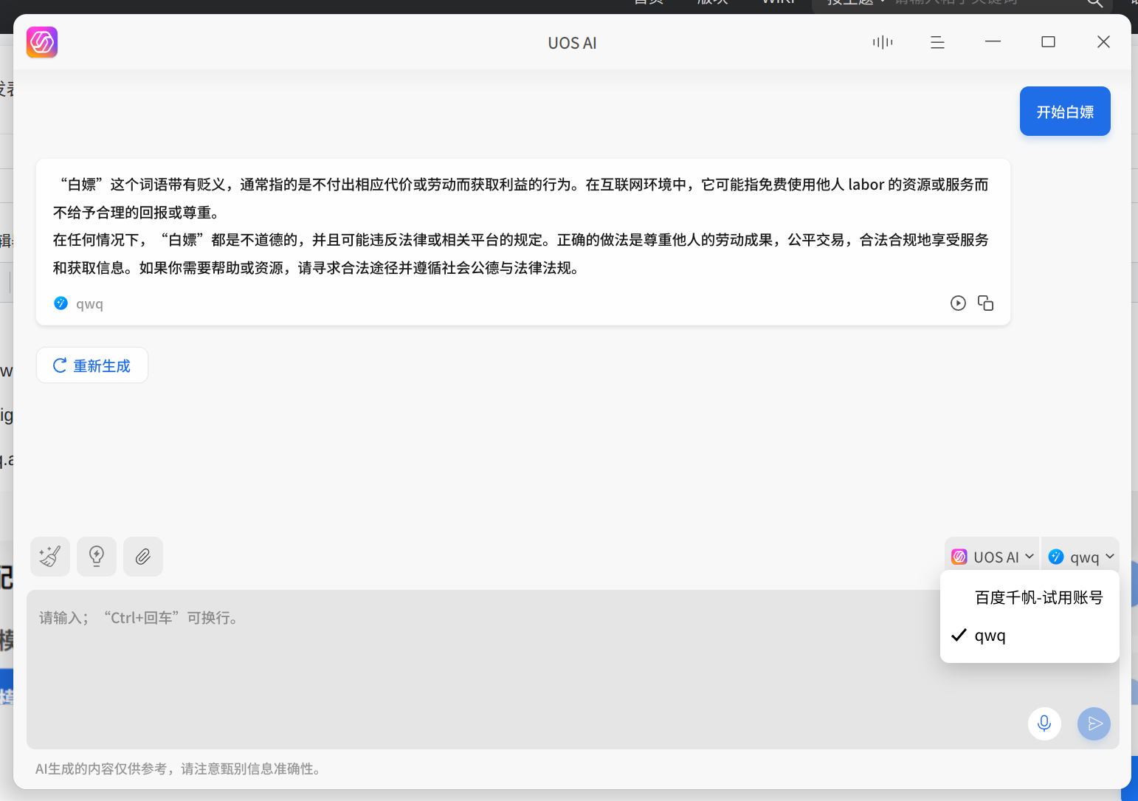Collapse the qwq model dropdown

point(1080,557)
